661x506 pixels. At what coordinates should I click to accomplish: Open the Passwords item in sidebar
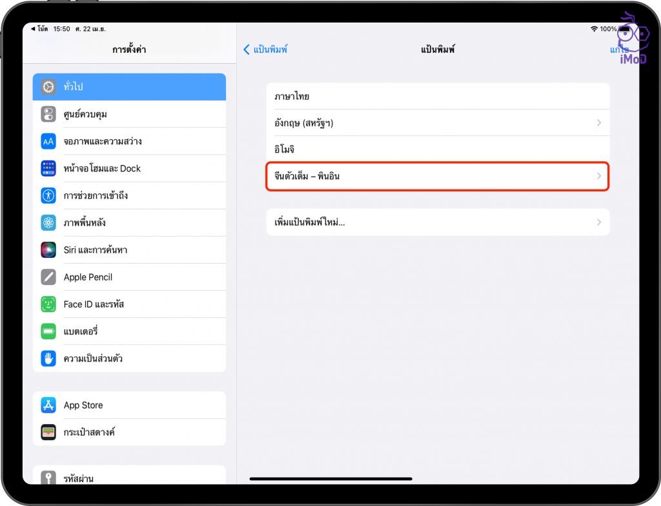coord(129,477)
